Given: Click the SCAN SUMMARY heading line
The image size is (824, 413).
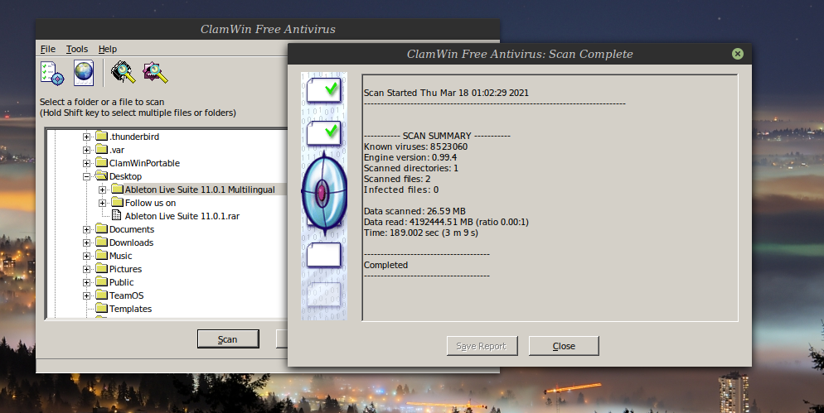Looking at the screenshot, I should click(x=437, y=136).
